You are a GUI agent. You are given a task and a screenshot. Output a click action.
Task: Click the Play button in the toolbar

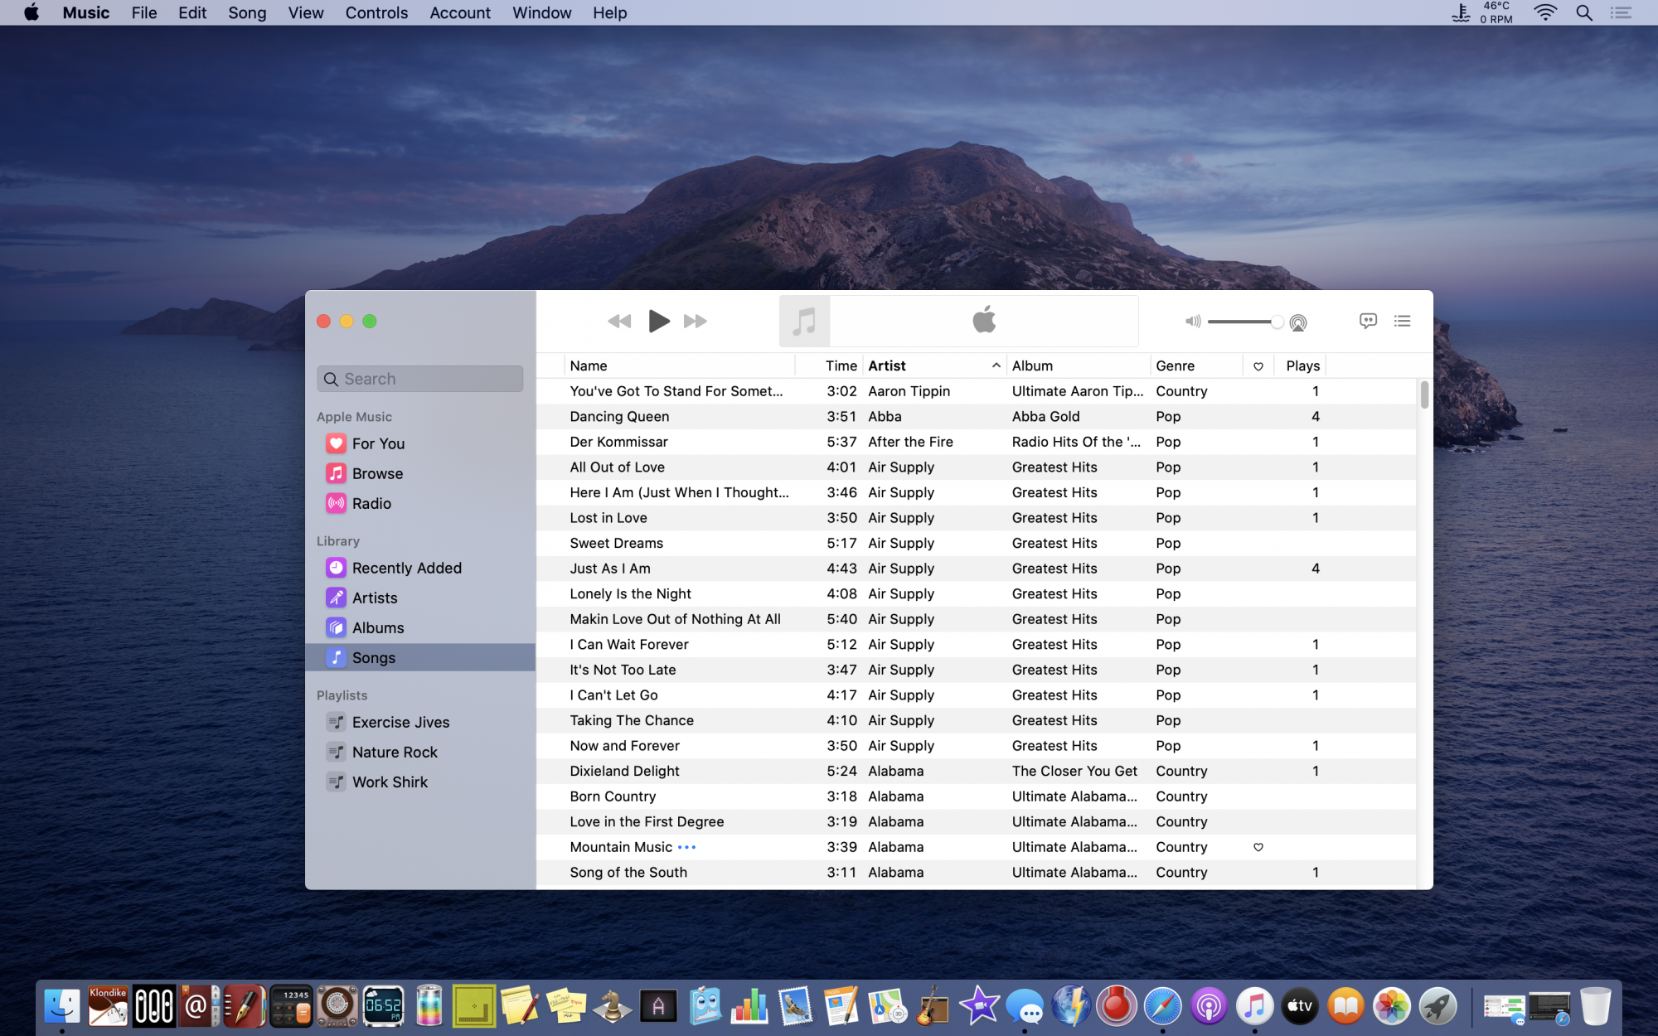tap(658, 321)
